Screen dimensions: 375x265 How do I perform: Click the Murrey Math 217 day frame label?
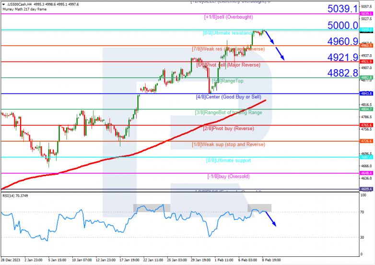24,9
